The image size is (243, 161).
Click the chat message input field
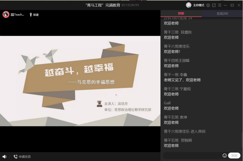(x=193, y=155)
